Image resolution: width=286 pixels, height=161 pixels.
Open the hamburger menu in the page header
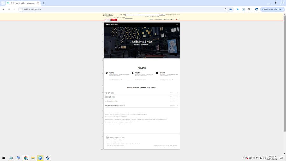(x=177, y=24)
